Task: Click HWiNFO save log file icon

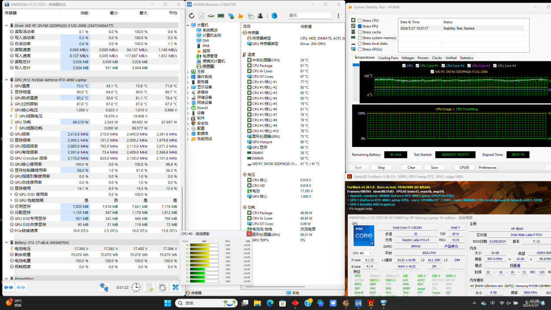Action: pos(149,287)
